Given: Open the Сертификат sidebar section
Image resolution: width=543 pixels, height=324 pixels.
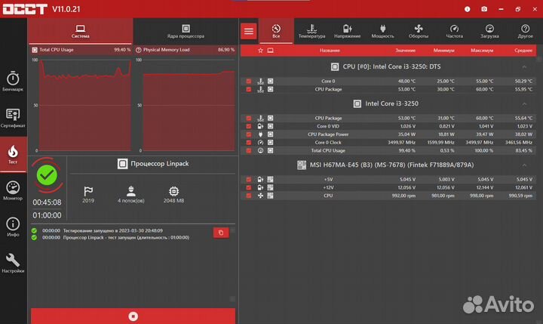Looking at the screenshot, I should [x=13, y=118].
